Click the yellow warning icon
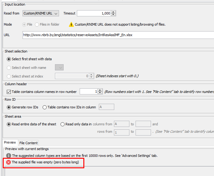Image resolution: width=214 pixels, height=176 pixels. 71,25
